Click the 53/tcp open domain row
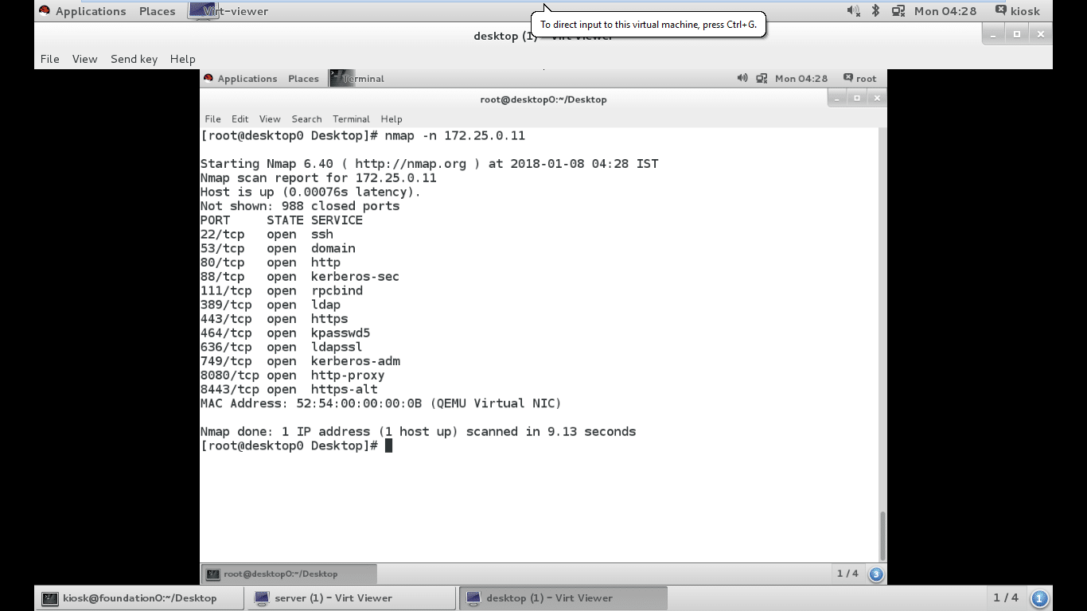 pos(278,249)
